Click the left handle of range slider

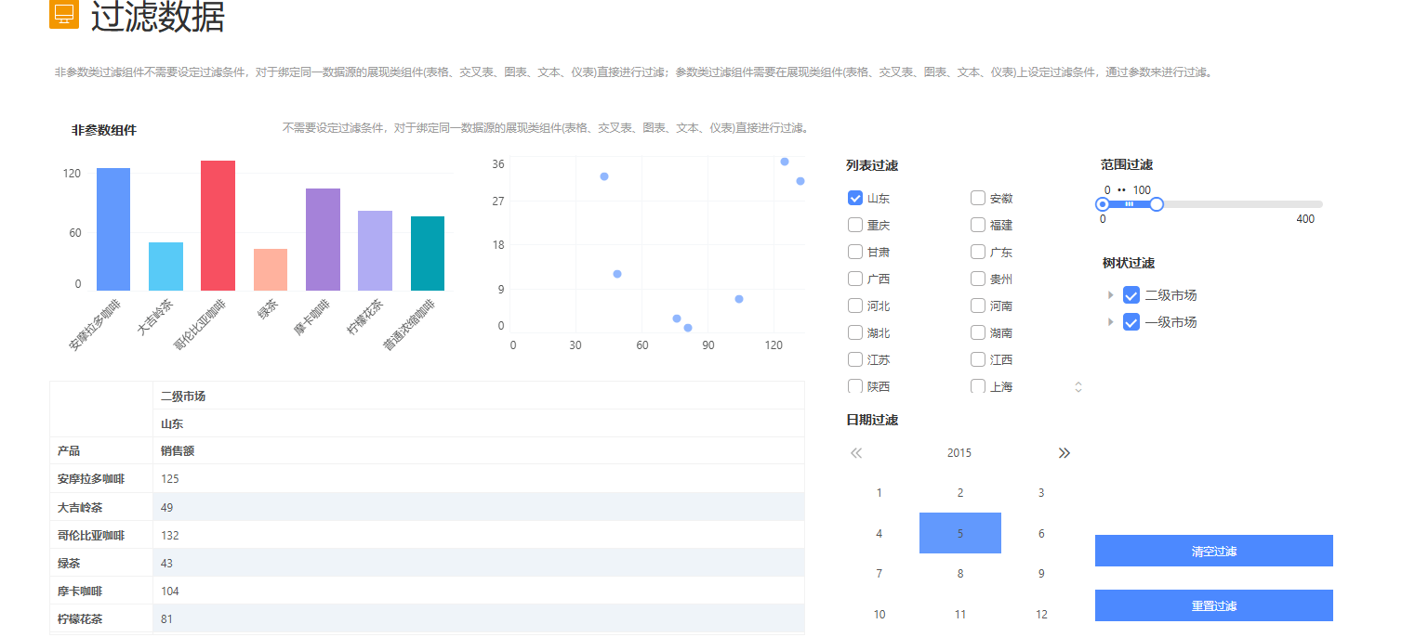point(1103,204)
